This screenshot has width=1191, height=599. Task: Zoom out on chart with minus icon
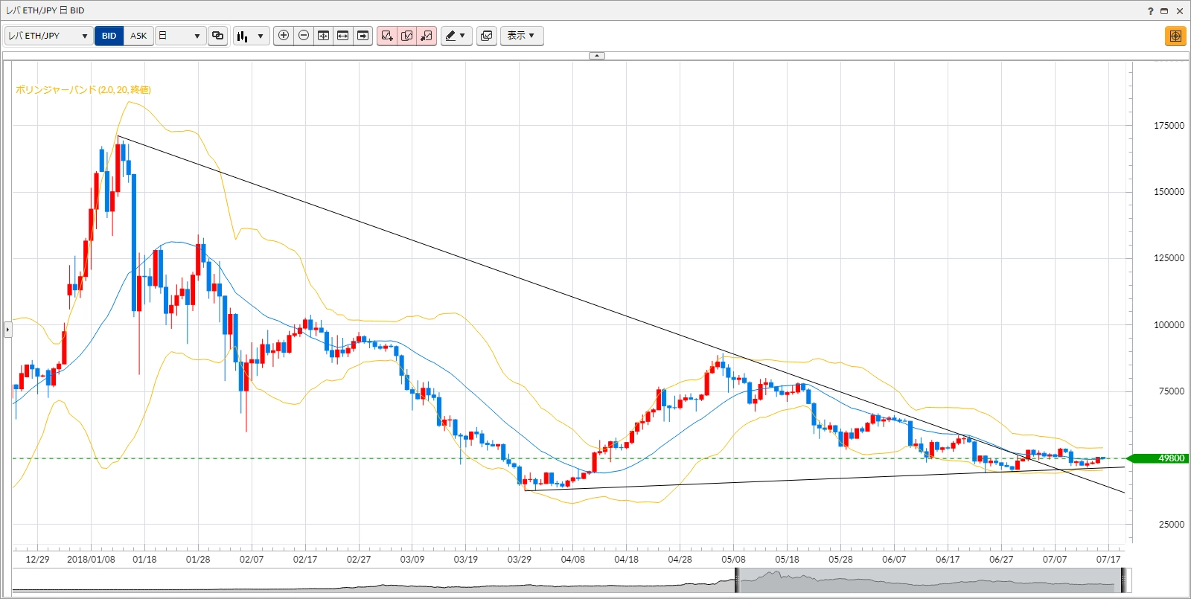(x=304, y=36)
